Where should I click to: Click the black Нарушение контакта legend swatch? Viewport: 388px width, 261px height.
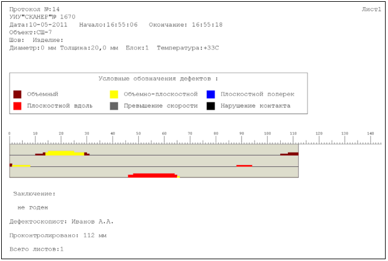click(x=210, y=105)
